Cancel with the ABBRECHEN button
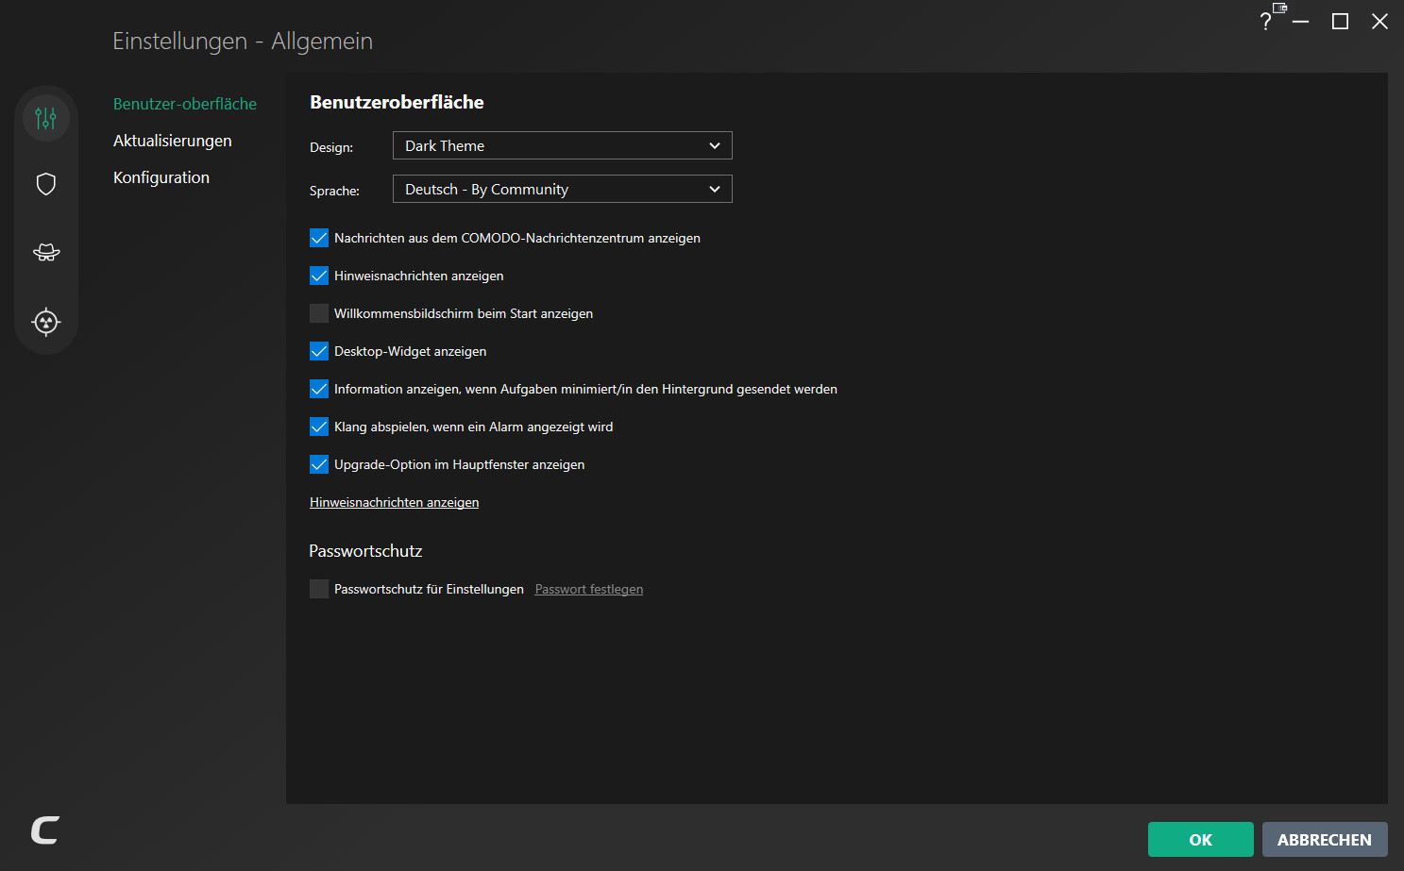This screenshot has height=871, width=1404. (1325, 840)
